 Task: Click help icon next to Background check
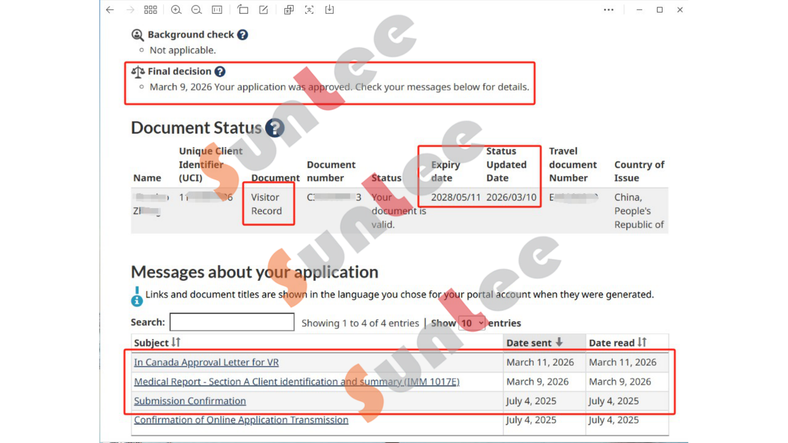242,35
